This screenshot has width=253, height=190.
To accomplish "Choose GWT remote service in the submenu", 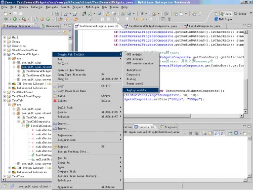I will [x=141, y=63].
